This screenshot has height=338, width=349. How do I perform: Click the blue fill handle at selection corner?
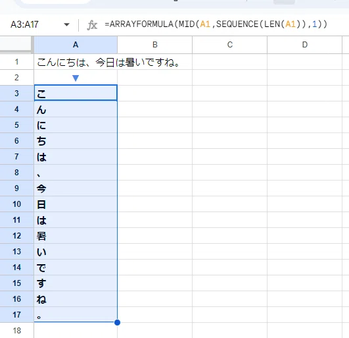117,322
